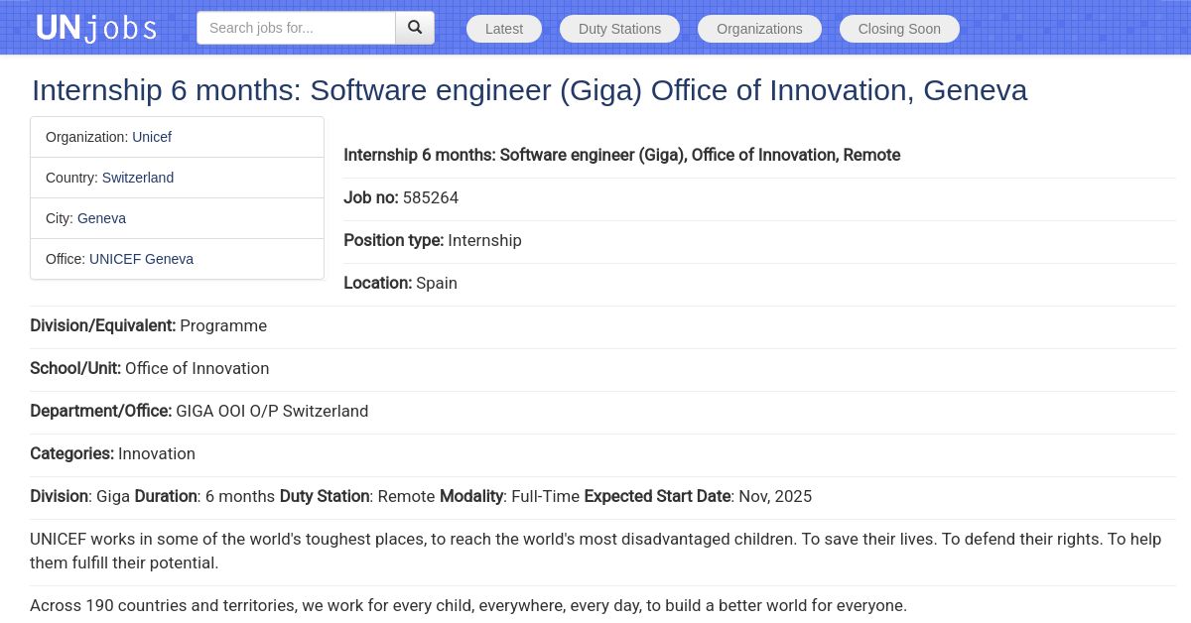
Task: Open the Organizations menu item
Action: click(759, 29)
